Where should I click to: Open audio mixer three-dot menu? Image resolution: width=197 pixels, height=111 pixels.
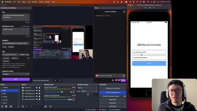[50, 106]
